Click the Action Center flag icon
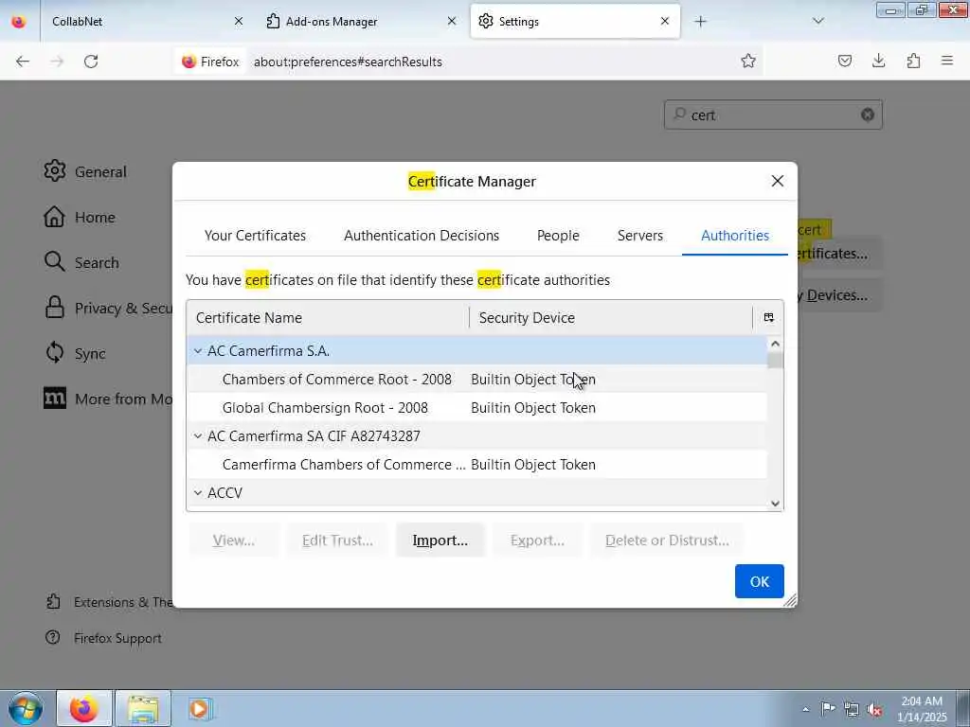The image size is (970, 727). pos(828,709)
